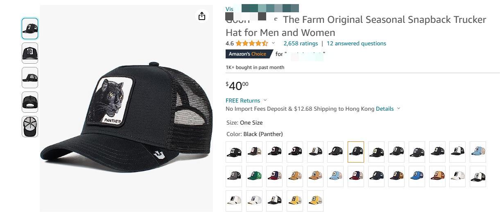Visit the brand store link above title
This screenshot has height=212, width=500.
tap(229, 9)
